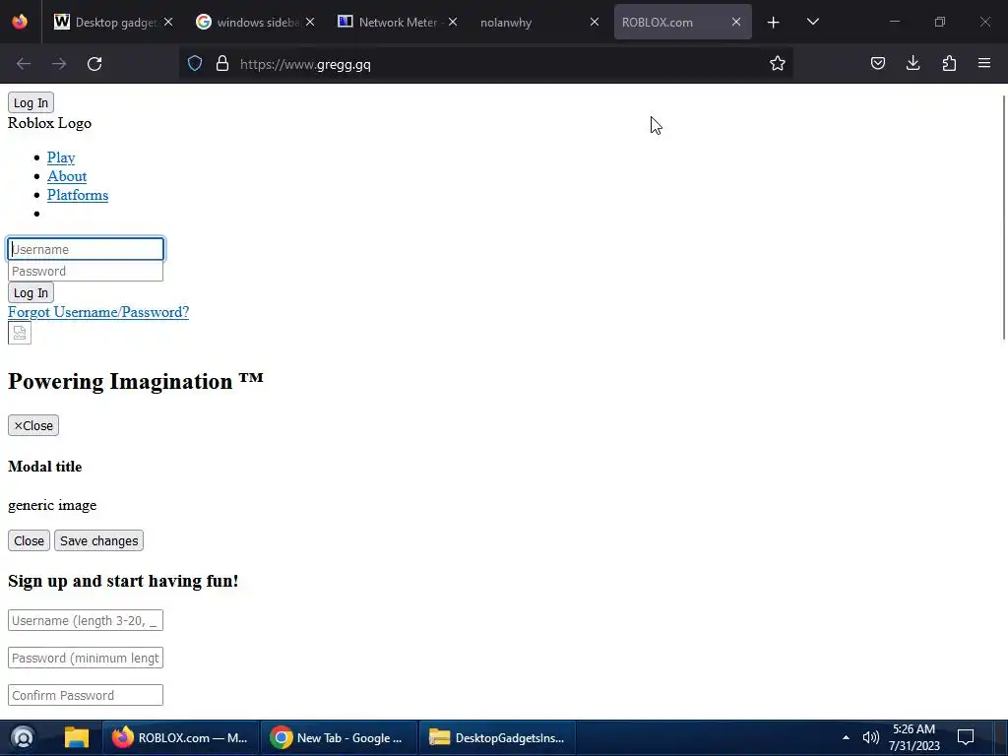Viewport: 1008px width, 756px height.
Task: Focus the Confirm Password field
Action: click(86, 695)
